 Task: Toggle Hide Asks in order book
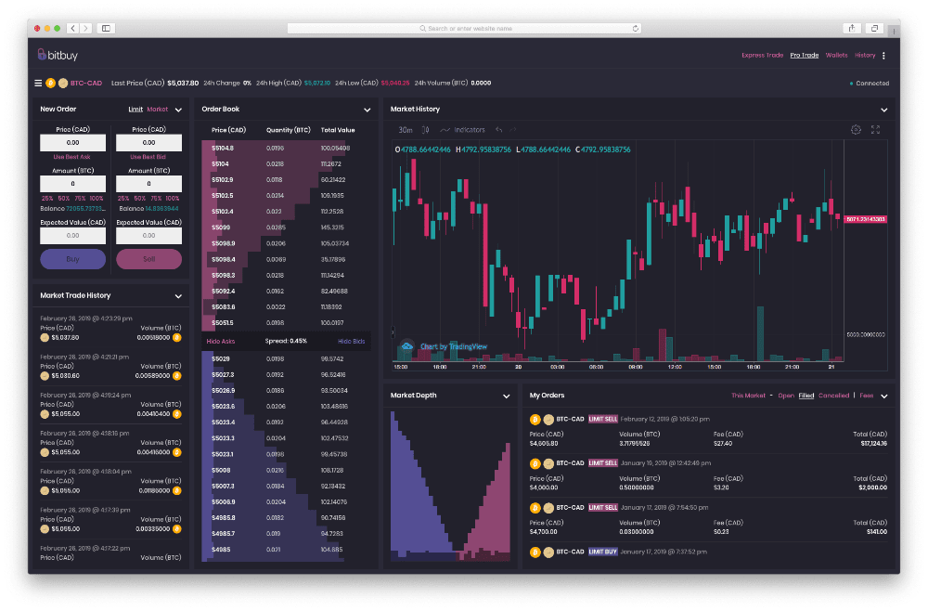220,342
